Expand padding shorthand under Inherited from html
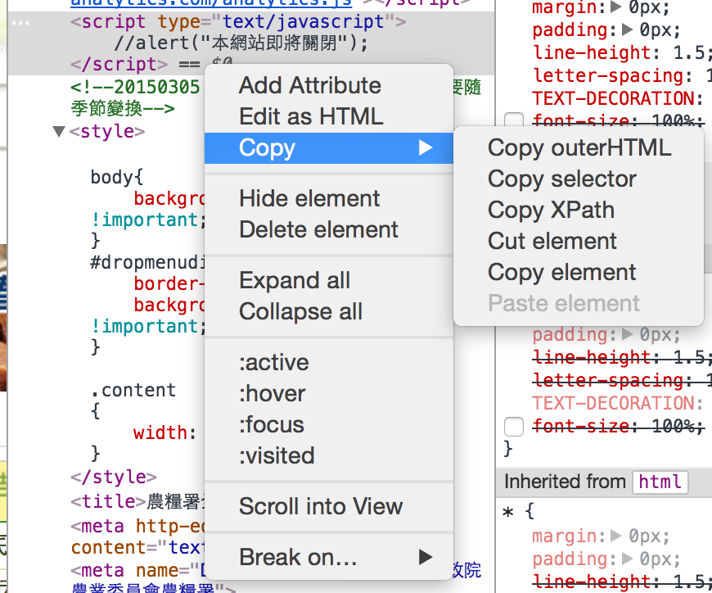712x593 pixels. point(628,559)
